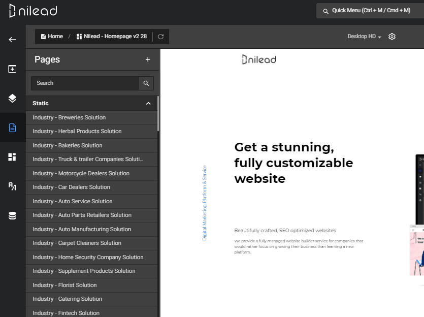Open settings gear next to Desktop HD
This screenshot has height=317, width=424.
[392, 37]
